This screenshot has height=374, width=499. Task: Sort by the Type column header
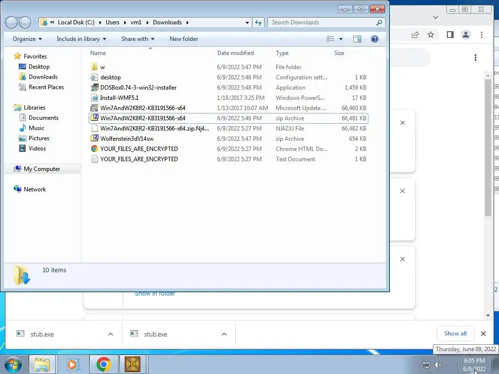[302, 53]
